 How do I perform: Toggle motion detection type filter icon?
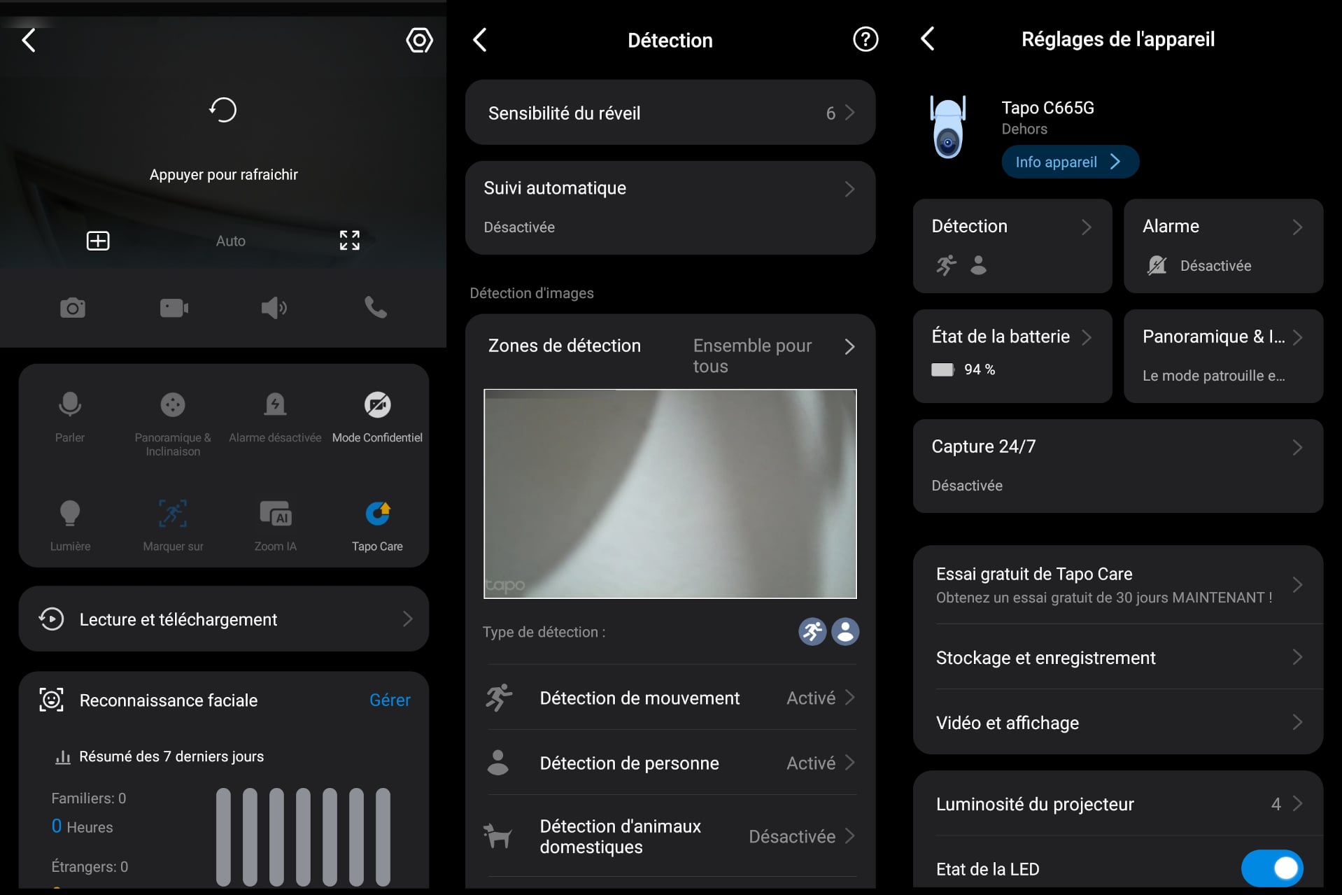coord(812,632)
